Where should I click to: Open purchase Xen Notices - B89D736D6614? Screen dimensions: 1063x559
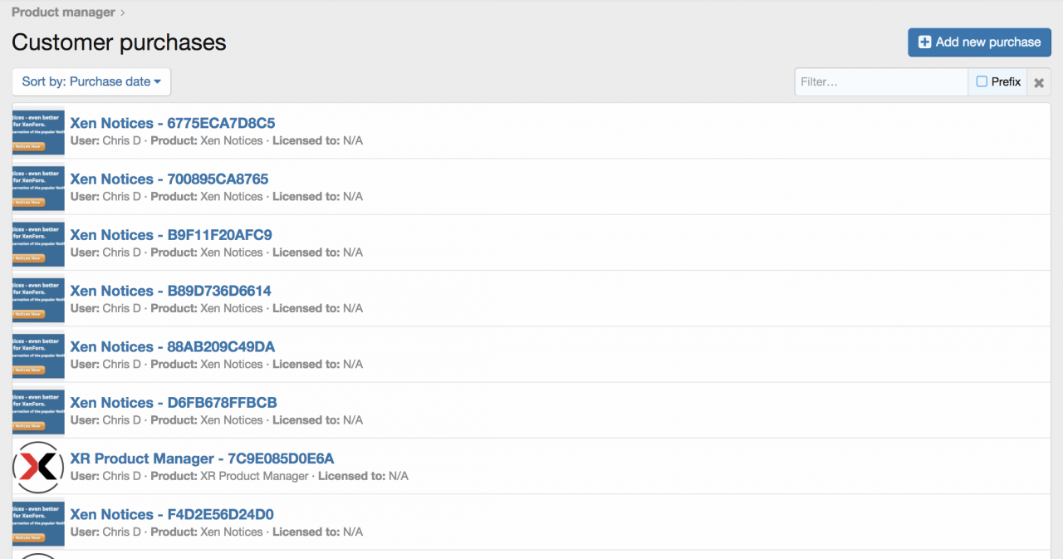pos(170,291)
